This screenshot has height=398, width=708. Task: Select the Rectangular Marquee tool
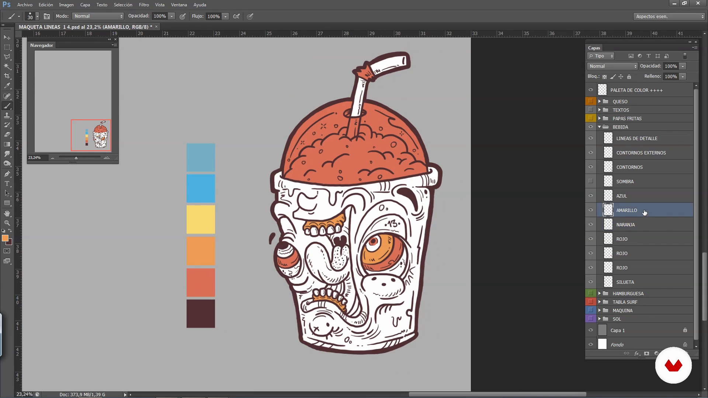point(7,47)
